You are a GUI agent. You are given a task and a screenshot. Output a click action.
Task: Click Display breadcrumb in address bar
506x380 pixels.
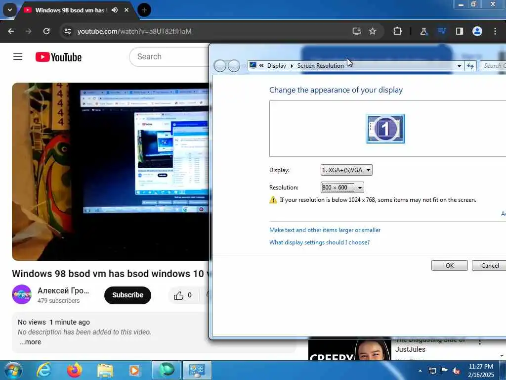point(277,66)
